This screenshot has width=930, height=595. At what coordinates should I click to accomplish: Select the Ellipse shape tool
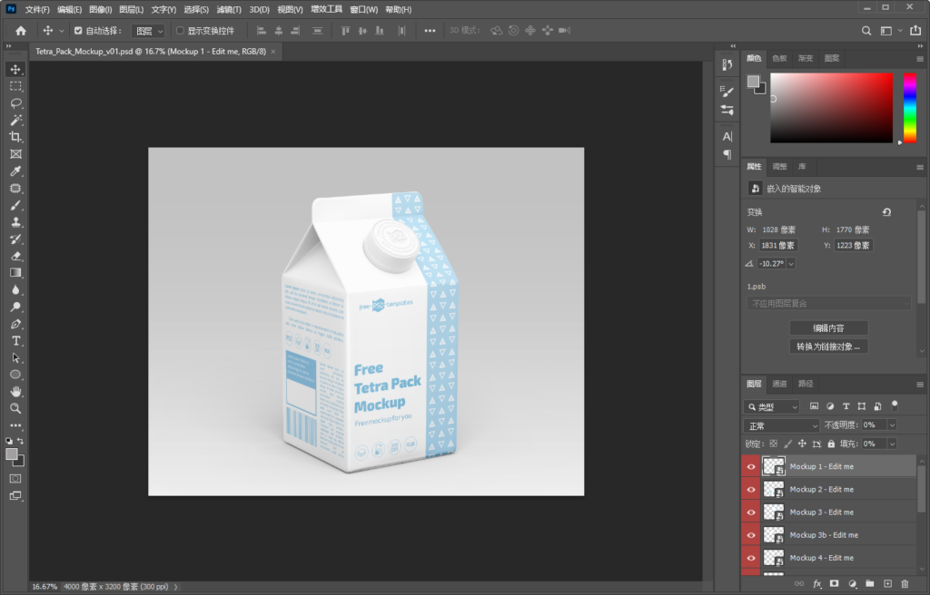click(x=15, y=375)
